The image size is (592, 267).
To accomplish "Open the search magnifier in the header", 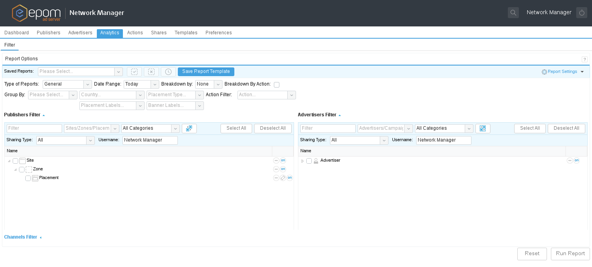I will tap(513, 13).
